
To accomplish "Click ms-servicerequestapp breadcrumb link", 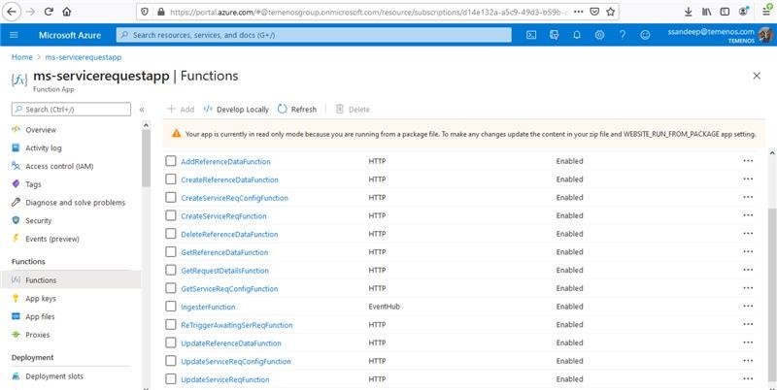I will point(83,57).
